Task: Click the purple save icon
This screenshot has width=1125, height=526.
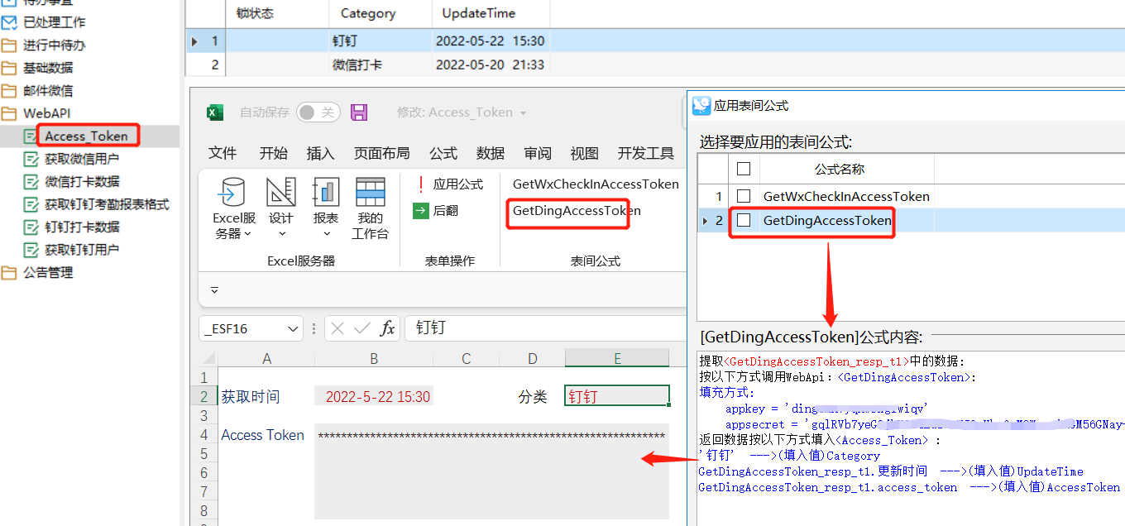Action: [358, 112]
